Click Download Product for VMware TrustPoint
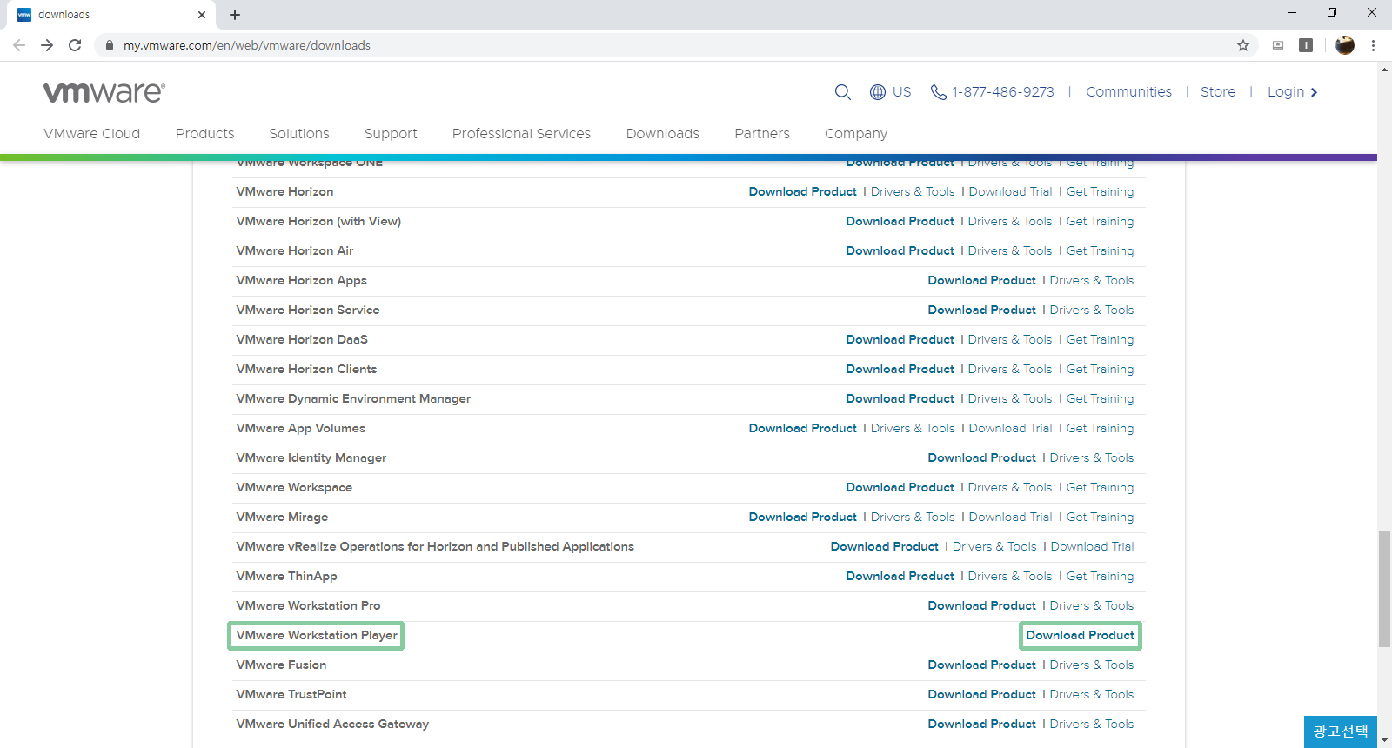Viewport: 1392px width, 748px height. tap(982, 694)
